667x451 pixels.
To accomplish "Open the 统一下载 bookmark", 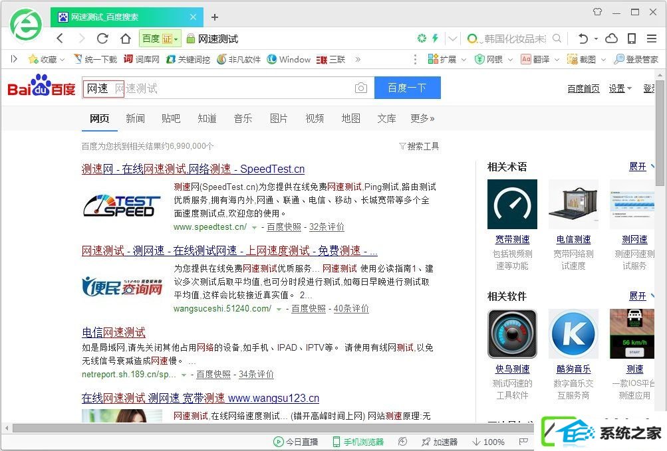I will coord(95,60).
